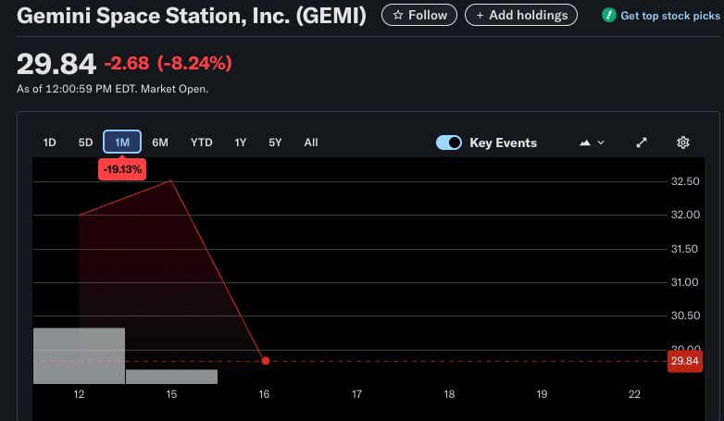
Task: Show the All time range
Action: tap(311, 142)
